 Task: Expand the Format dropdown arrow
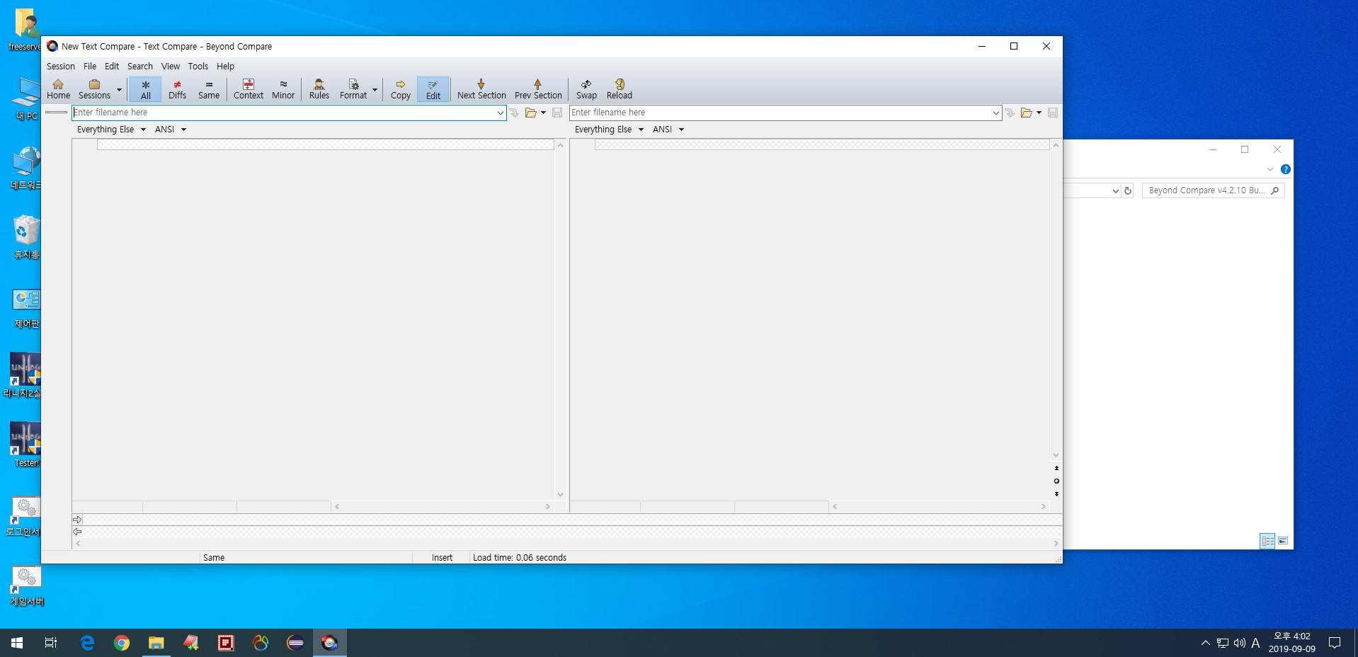(x=375, y=90)
